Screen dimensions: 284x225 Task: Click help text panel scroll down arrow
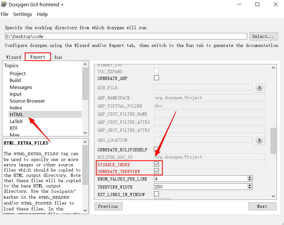click(85, 210)
